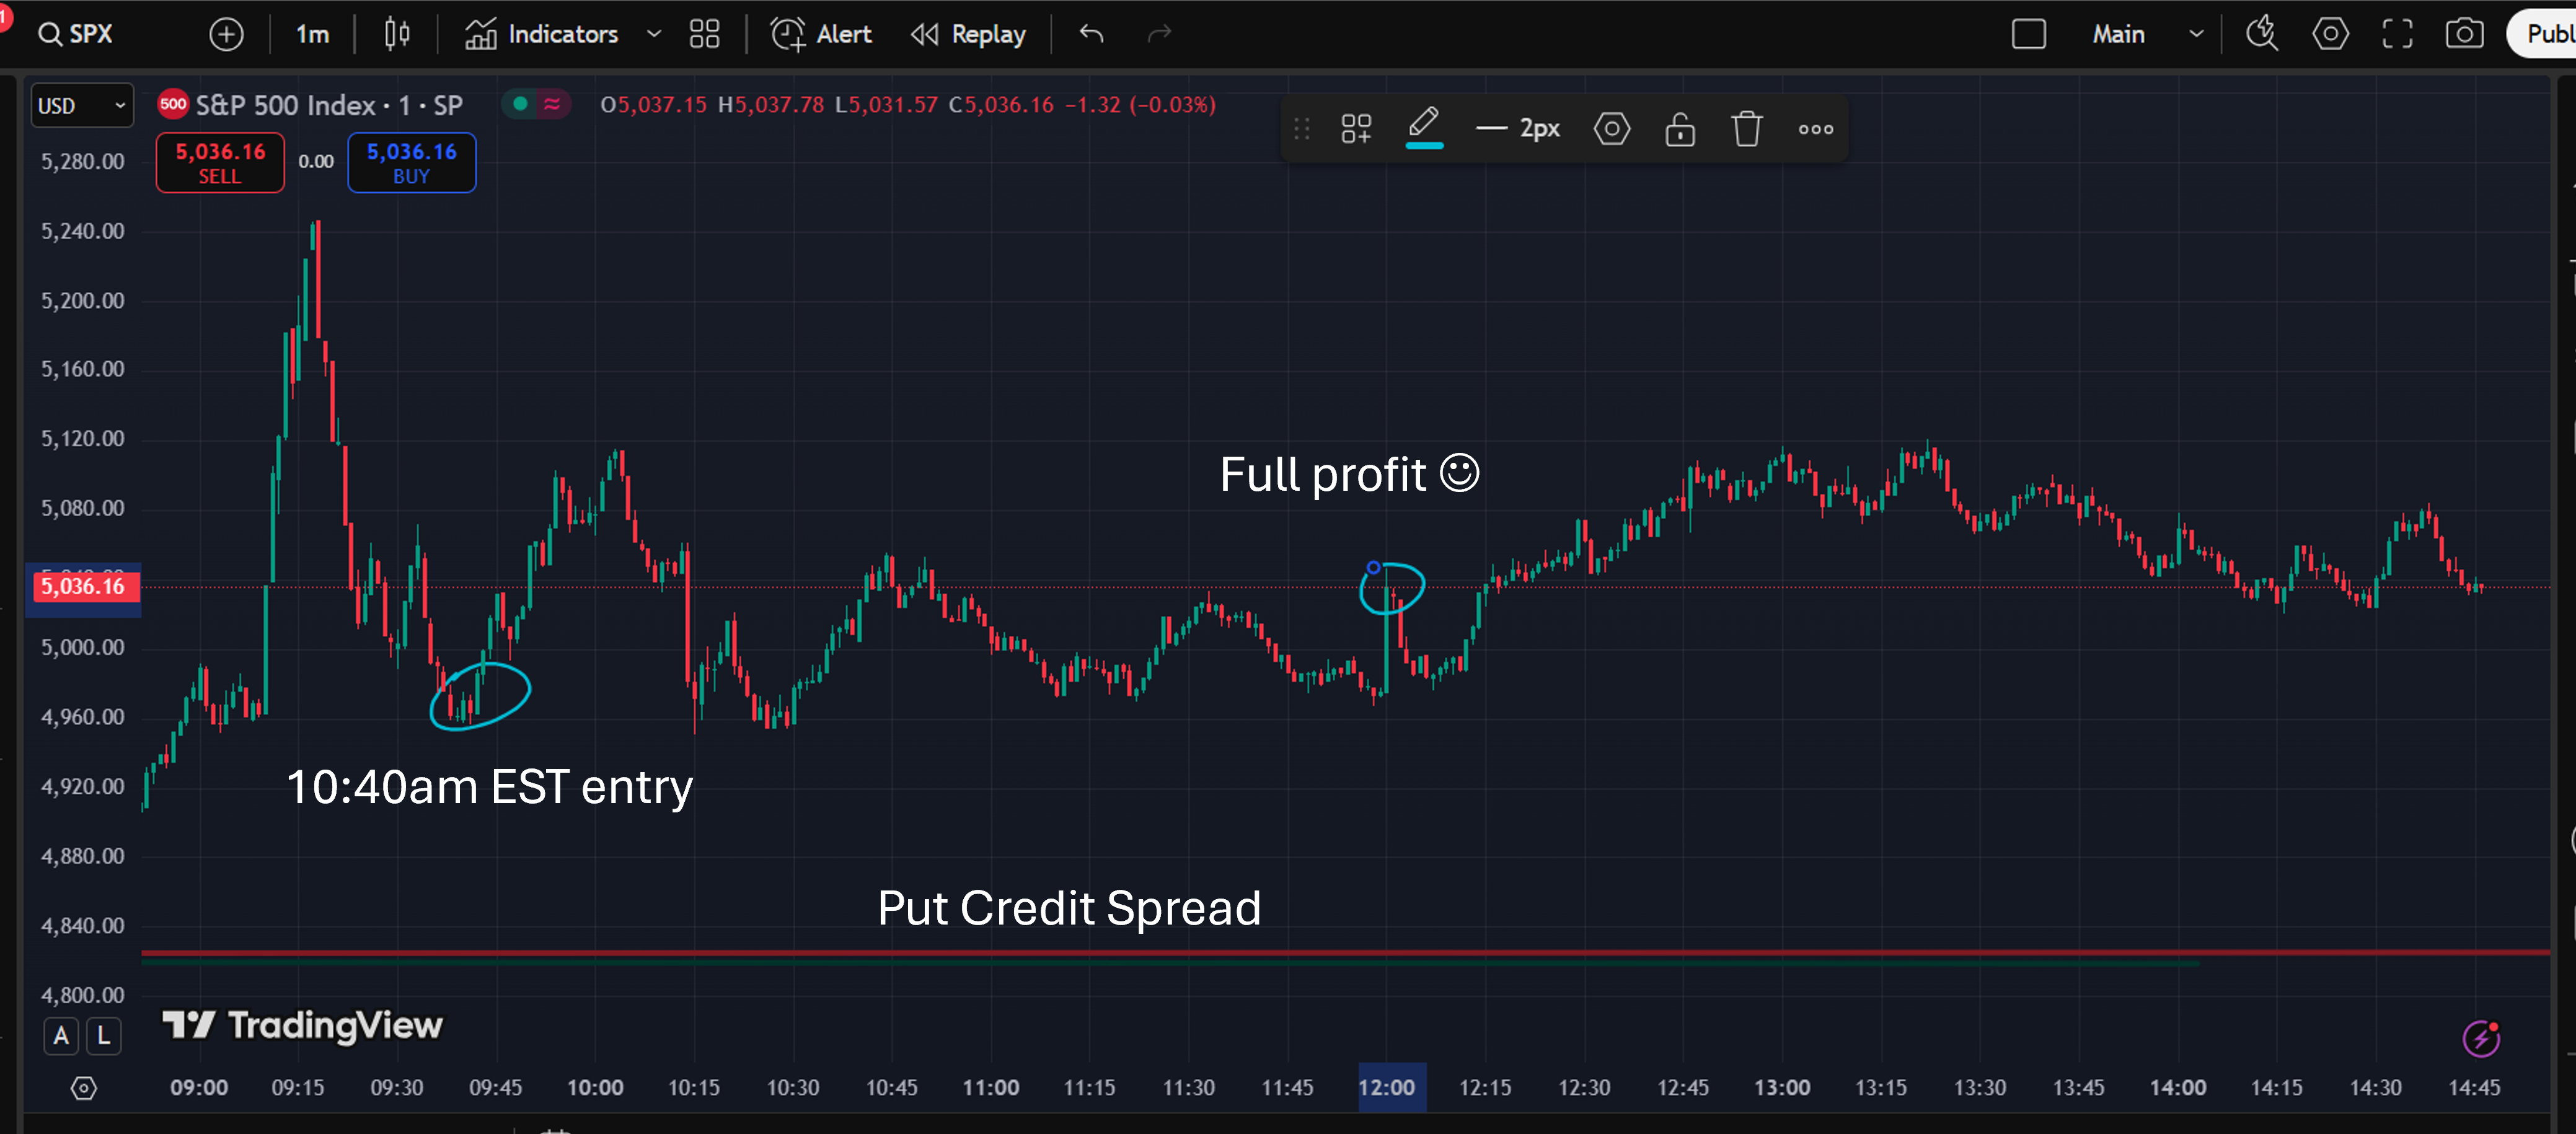Redo the last chart action

click(1159, 34)
